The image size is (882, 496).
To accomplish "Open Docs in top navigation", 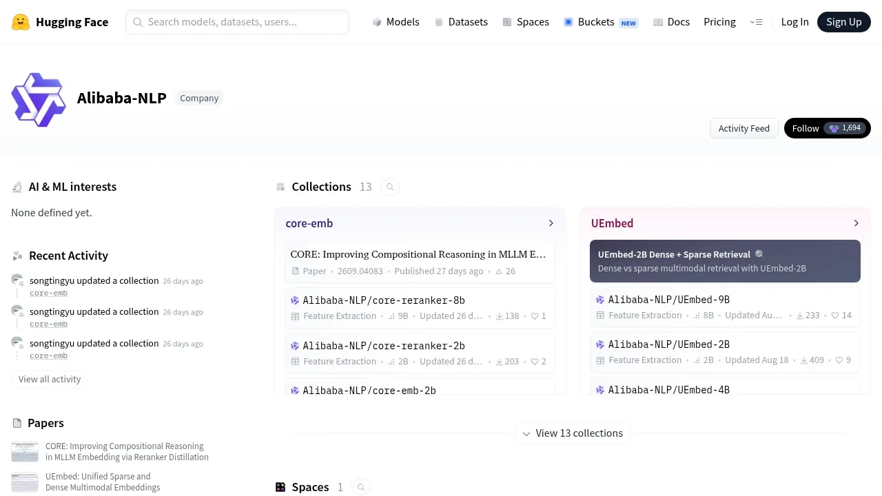I will 671,22.
